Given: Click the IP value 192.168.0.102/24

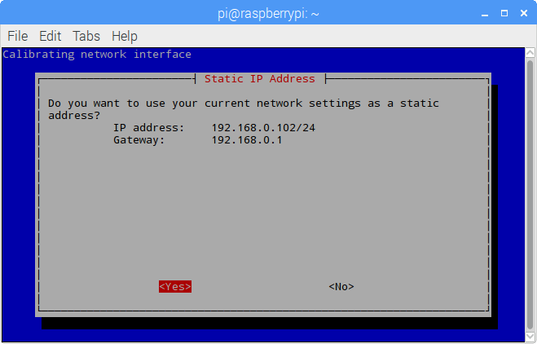Looking at the screenshot, I should [263, 128].
